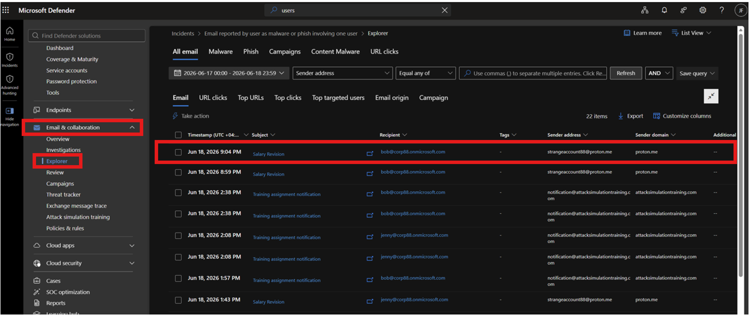
Task: Open the notifications bell icon
Action: (x=664, y=10)
